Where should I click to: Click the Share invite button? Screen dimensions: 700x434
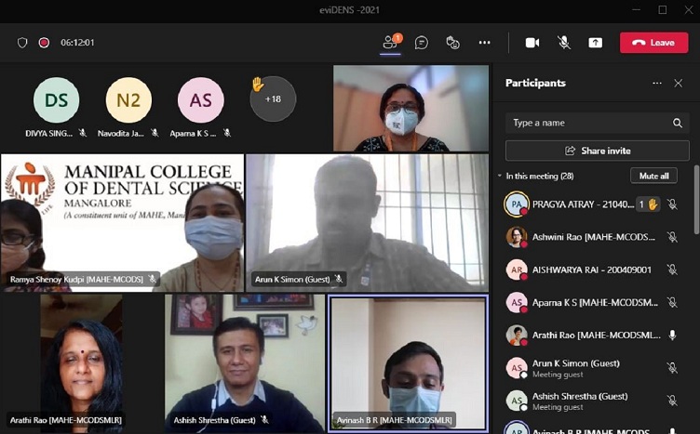pyautogui.click(x=598, y=151)
